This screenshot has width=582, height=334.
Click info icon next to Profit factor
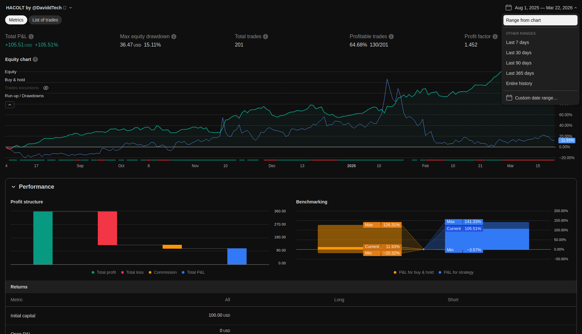pyautogui.click(x=495, y=37)
